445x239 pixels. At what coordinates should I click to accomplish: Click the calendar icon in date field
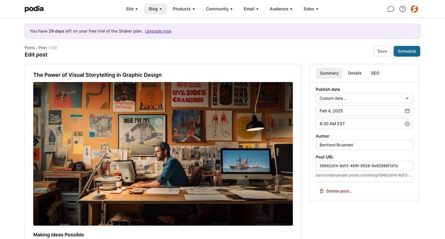tap(407, 111)
